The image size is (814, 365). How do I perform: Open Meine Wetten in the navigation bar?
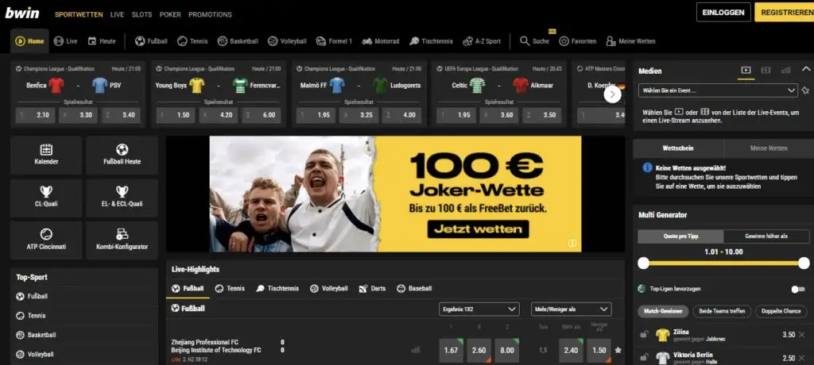pos(630,41)
